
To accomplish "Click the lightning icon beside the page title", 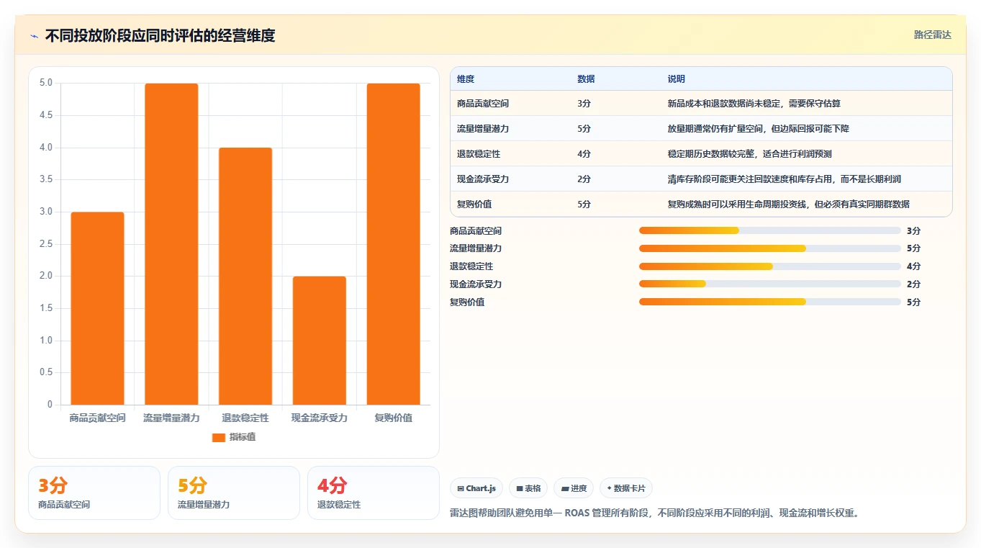I will tap(35, 36).
